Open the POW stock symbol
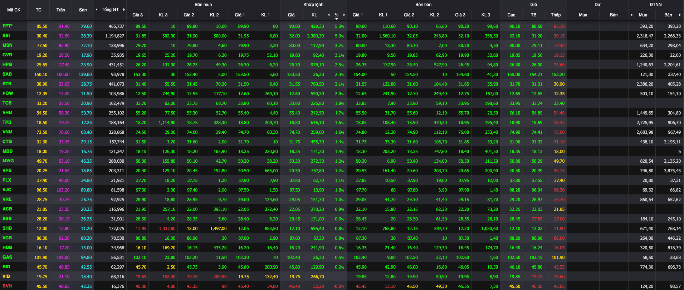Image resolution: width=684 pixels, height=290 pixels. click(8, 93)
